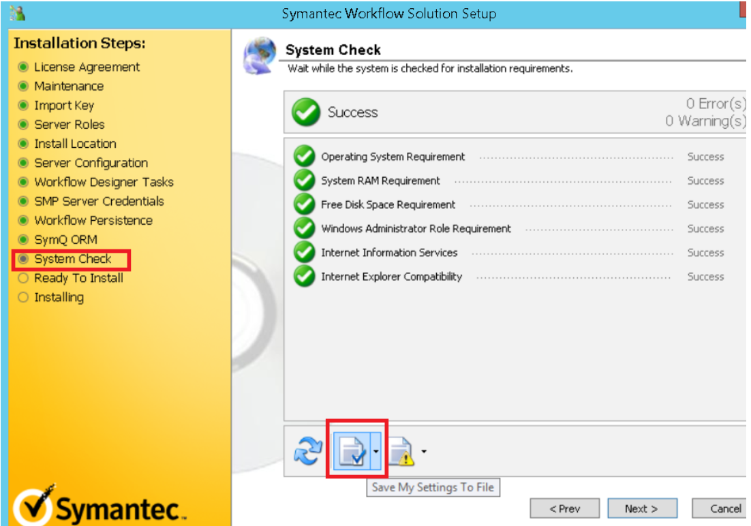Click the report with warning sign icon
The width and height of the screenshot is (751, 526).
tap(401, 451)
